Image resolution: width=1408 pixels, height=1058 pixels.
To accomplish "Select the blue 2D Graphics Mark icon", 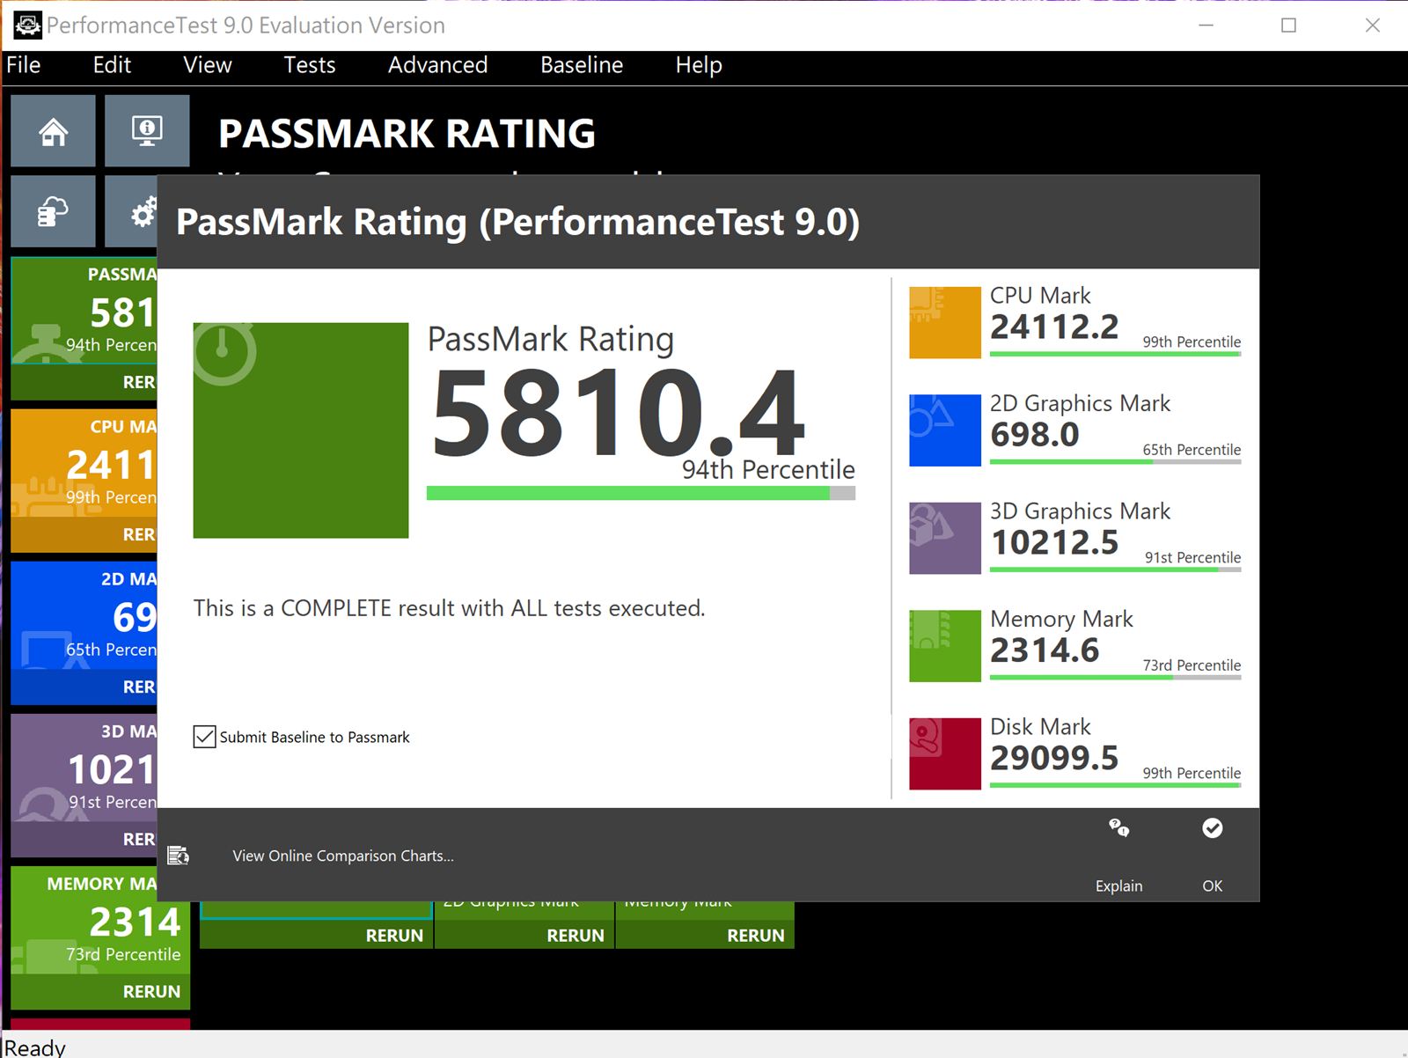I will click(944, 430).
